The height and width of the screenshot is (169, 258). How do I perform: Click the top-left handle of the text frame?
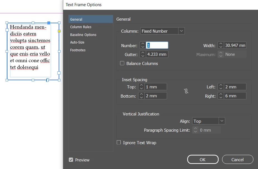click(7, 23)
